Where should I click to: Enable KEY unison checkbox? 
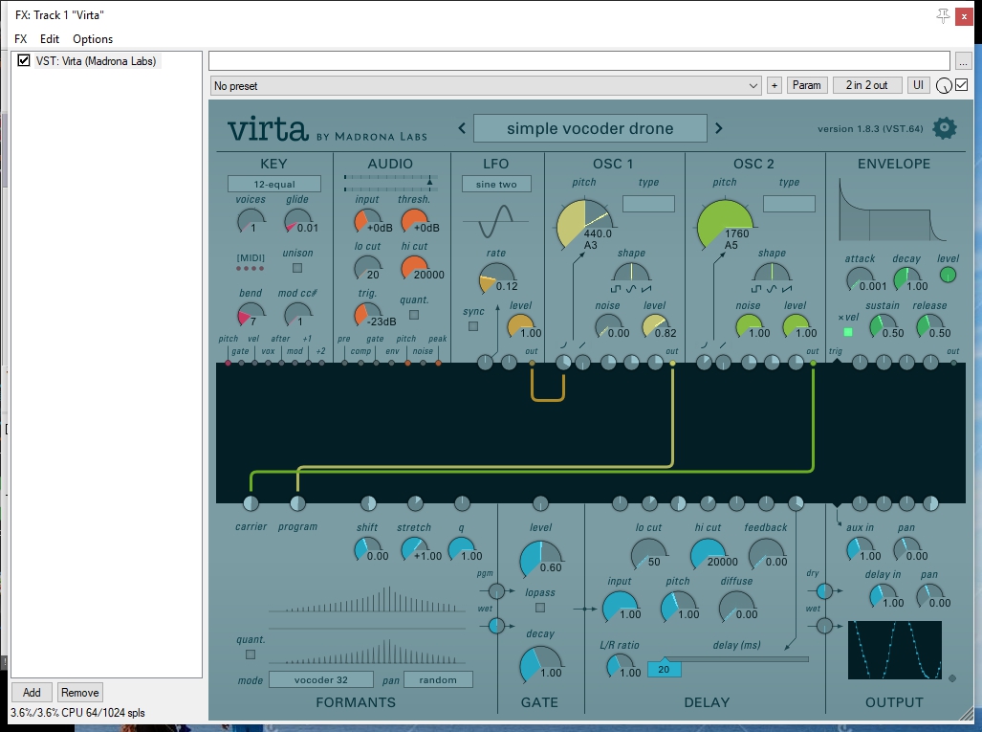pyautogui.click(x=297, y=268)
